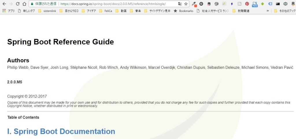
Task: Translate this page using the translate icon
Action: point(180,4)
